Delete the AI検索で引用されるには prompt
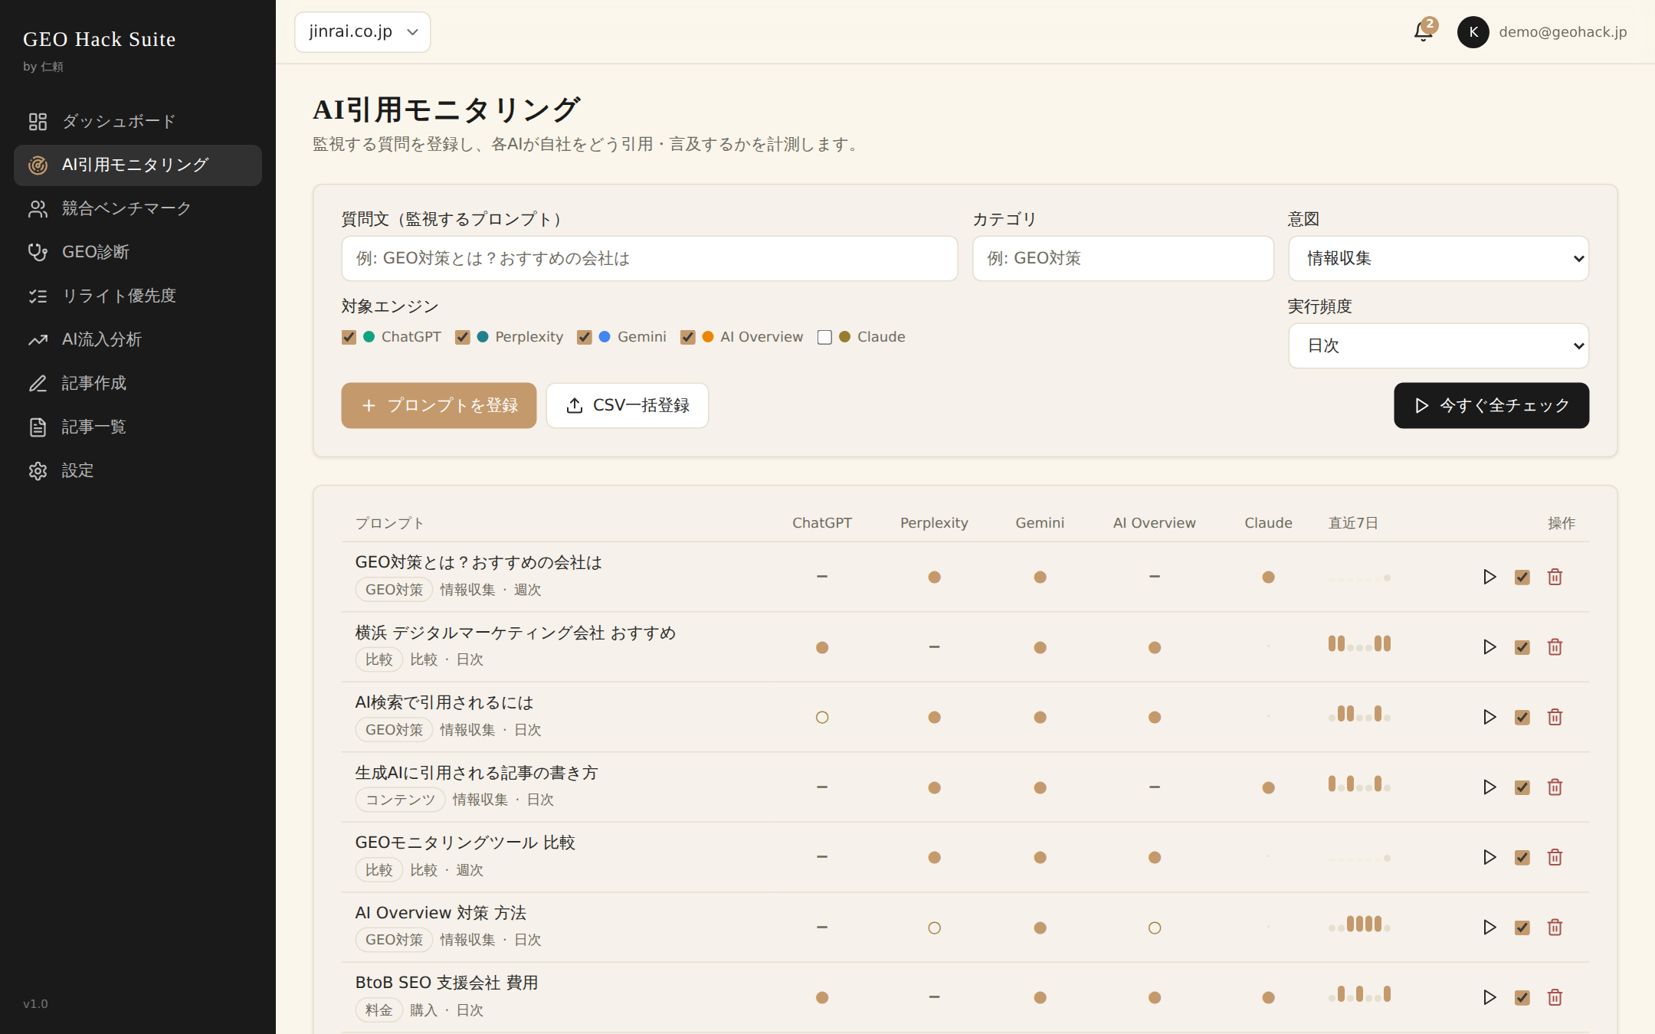The width and height of the screenshot is (1655, 1034). (1555, 717)
